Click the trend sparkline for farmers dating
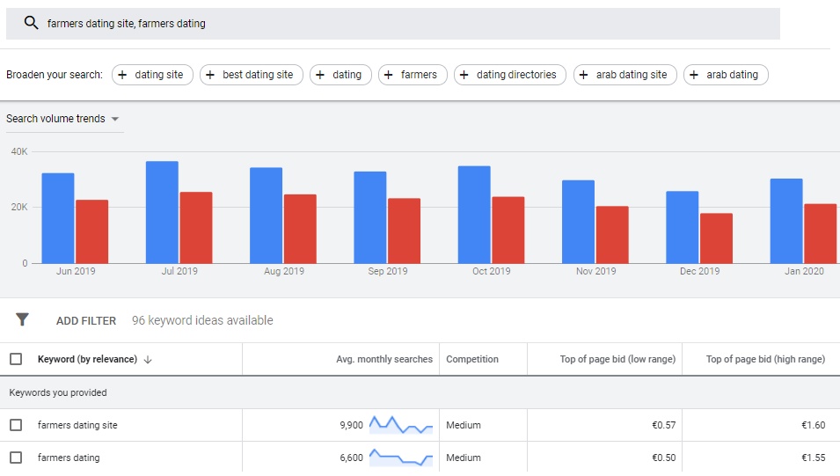The height and width of the screenshot is (476, 840). coord(401,458)
